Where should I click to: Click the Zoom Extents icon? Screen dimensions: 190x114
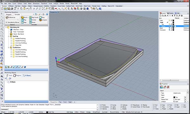43,9
